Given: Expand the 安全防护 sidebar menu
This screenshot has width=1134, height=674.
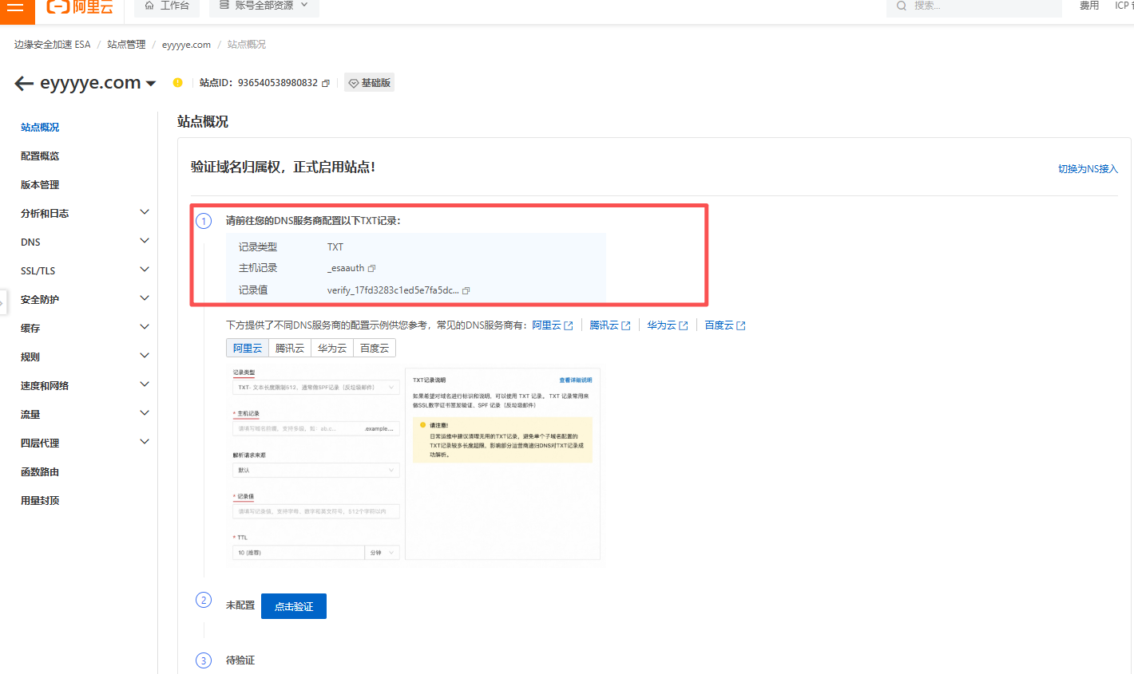Looking at the screenshot, I should (x=145, y=298).
